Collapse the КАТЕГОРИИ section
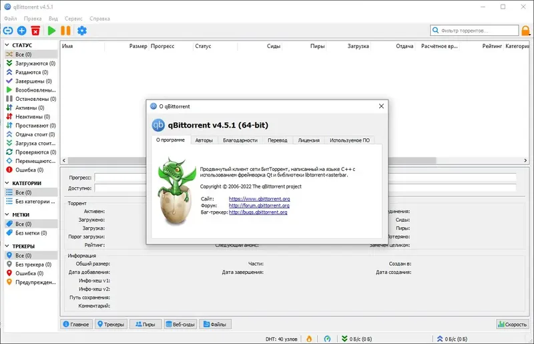 (7, 183)
